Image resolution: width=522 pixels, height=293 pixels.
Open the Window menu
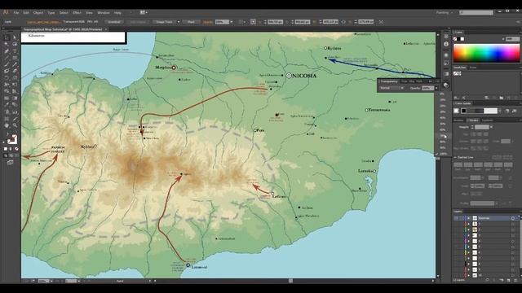pyautogui.click(x=104, y=13)
